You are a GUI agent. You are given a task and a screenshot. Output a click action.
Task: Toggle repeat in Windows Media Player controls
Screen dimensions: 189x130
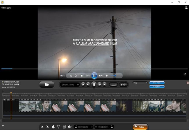[76, 76]
